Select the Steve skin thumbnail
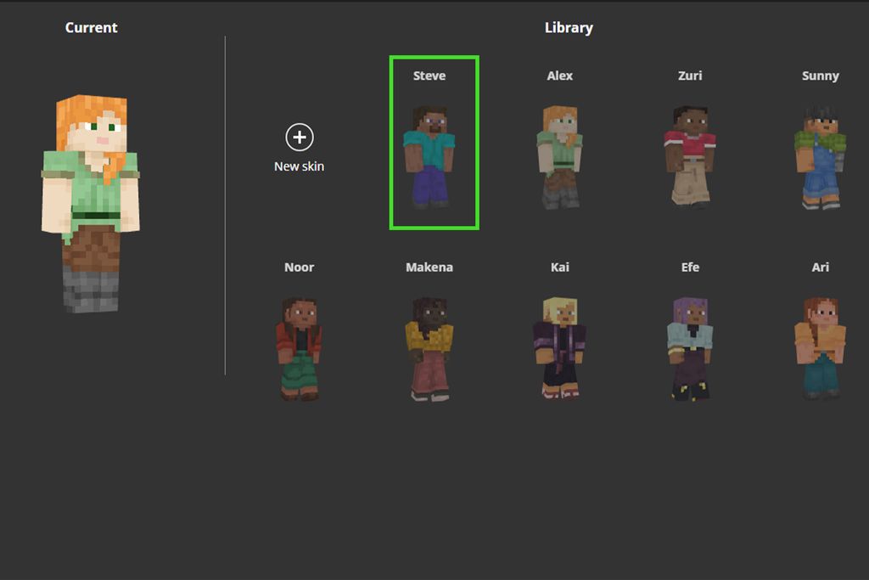 pos(429,157)
